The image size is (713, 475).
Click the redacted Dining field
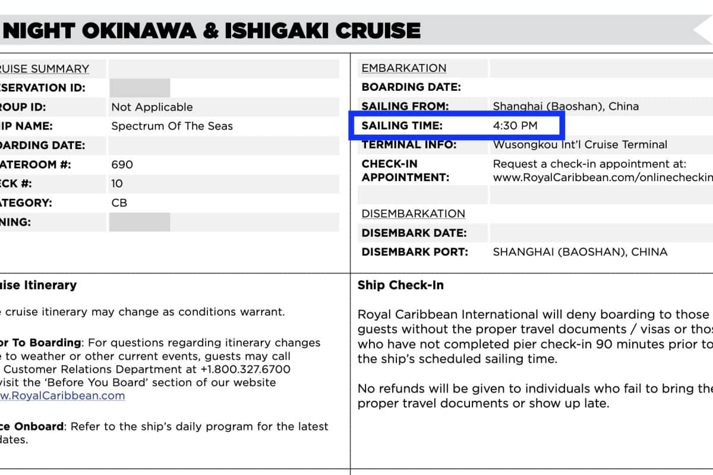[x=140, y=222]
